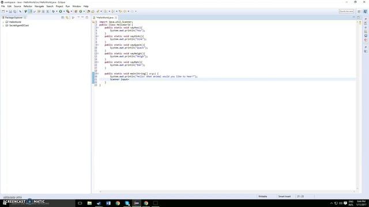Open the Run configurations dropdown arrow
Image resolution: width=369 pixels, height=207 pixels.
tap(64, 11)
